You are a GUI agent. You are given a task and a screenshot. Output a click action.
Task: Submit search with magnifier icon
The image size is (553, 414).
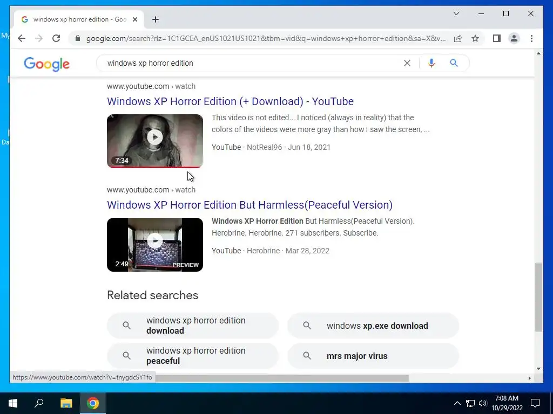[454, 63]
